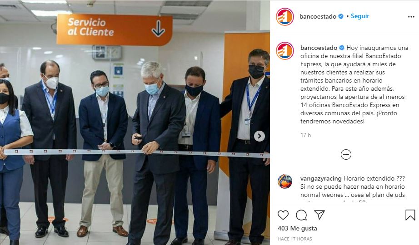Go to next photo with carousel arrow
419x245 pixels.
tap(259, 136)
